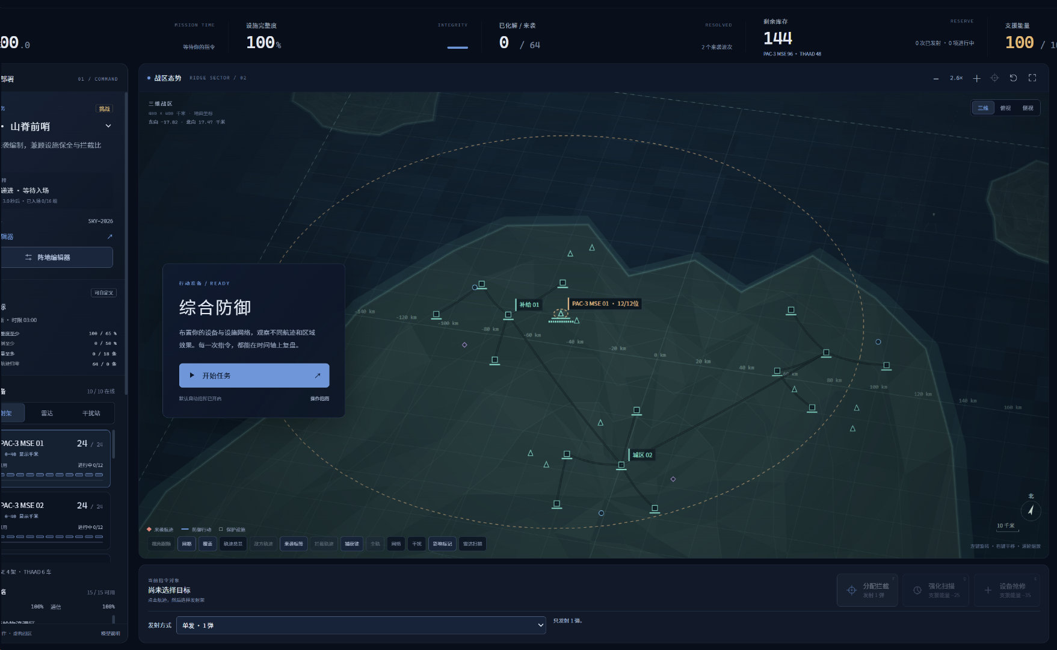The height and width of the screenshot is (650, 1057).
Task: Click the 视角跟随 view-follow chip
Action: point(161,544)
